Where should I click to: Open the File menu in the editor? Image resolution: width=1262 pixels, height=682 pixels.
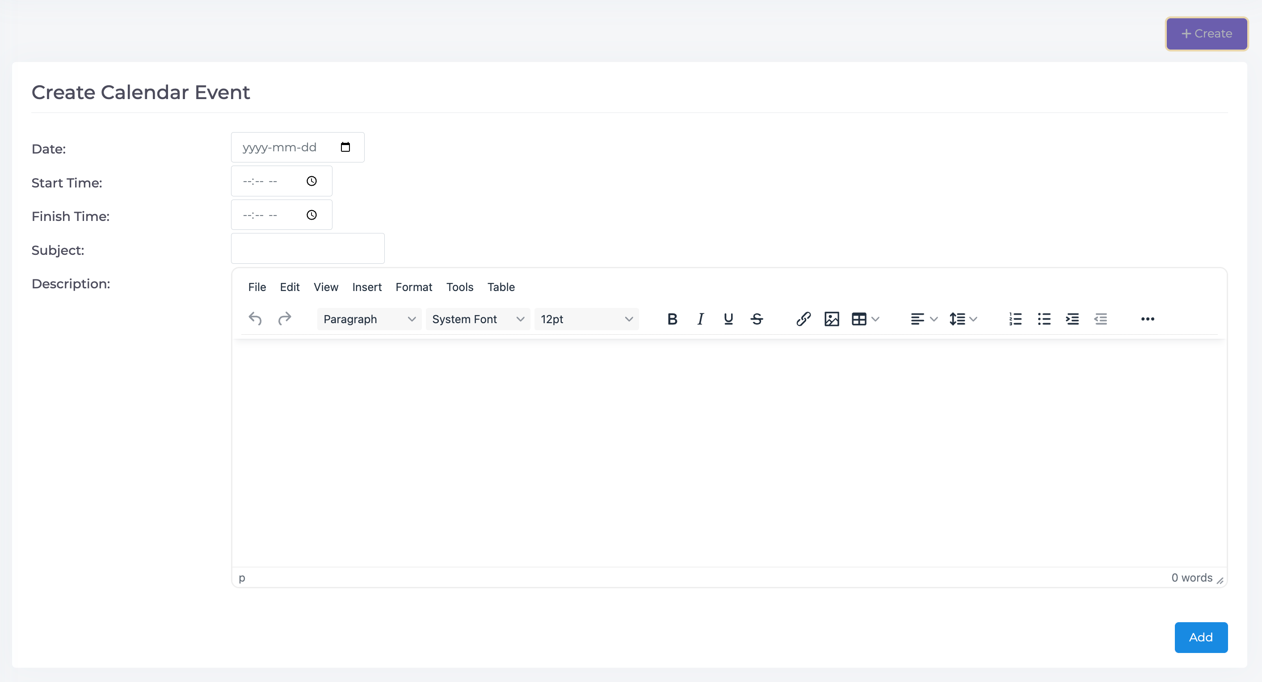click(257, 287)
